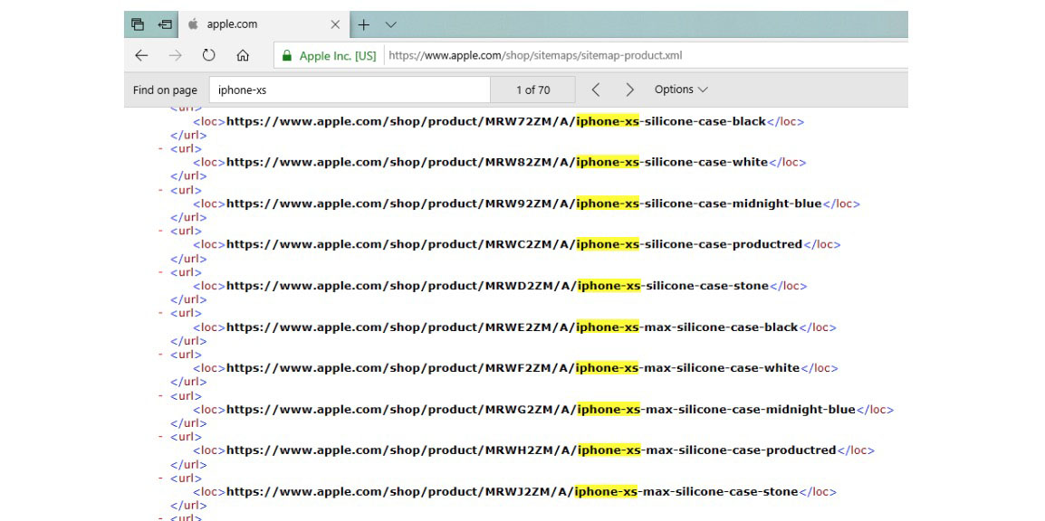Open the tabs you've set aside icon
This screenshot has height=521, width=1045.
pyautogui.click(x=138, y=24)
